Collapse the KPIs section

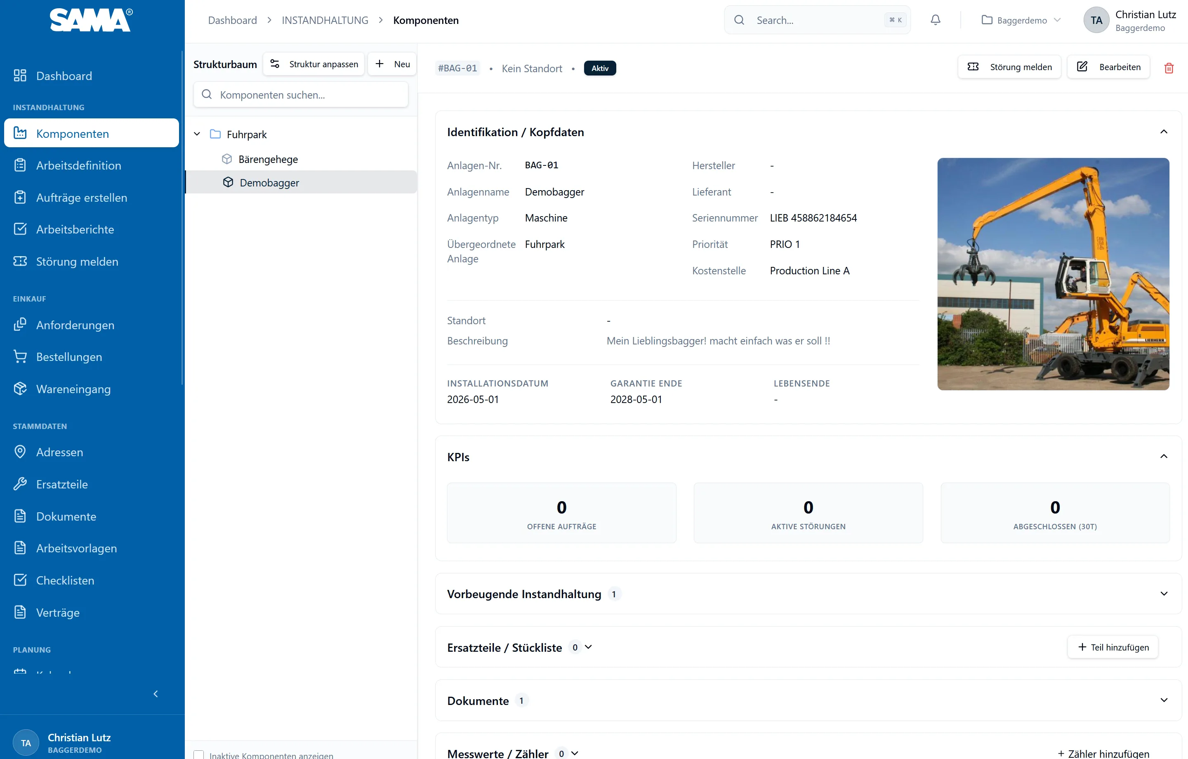(1164, 457)
